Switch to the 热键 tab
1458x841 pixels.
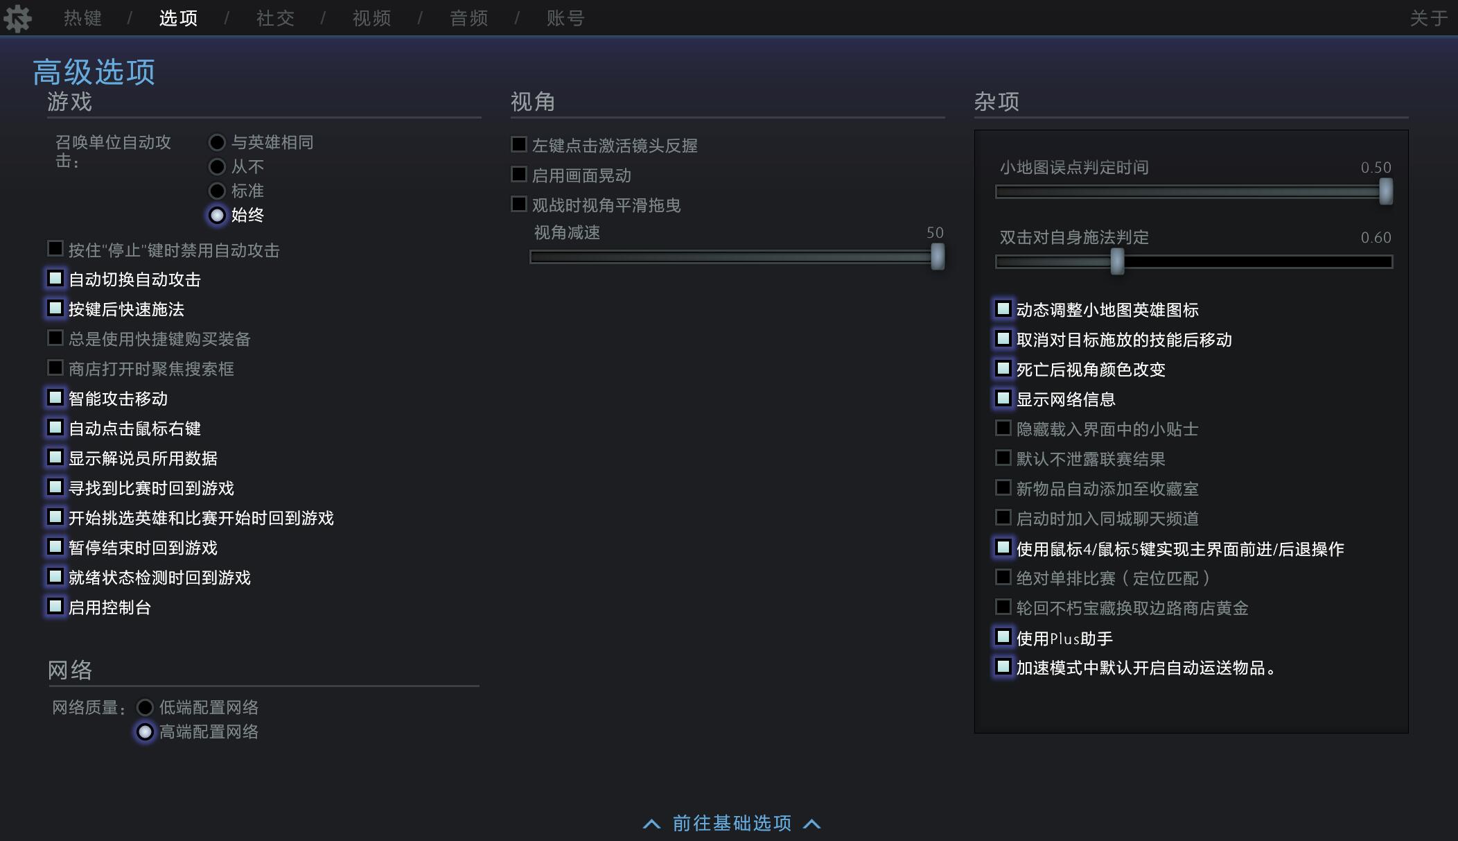[x=82, y=18]
